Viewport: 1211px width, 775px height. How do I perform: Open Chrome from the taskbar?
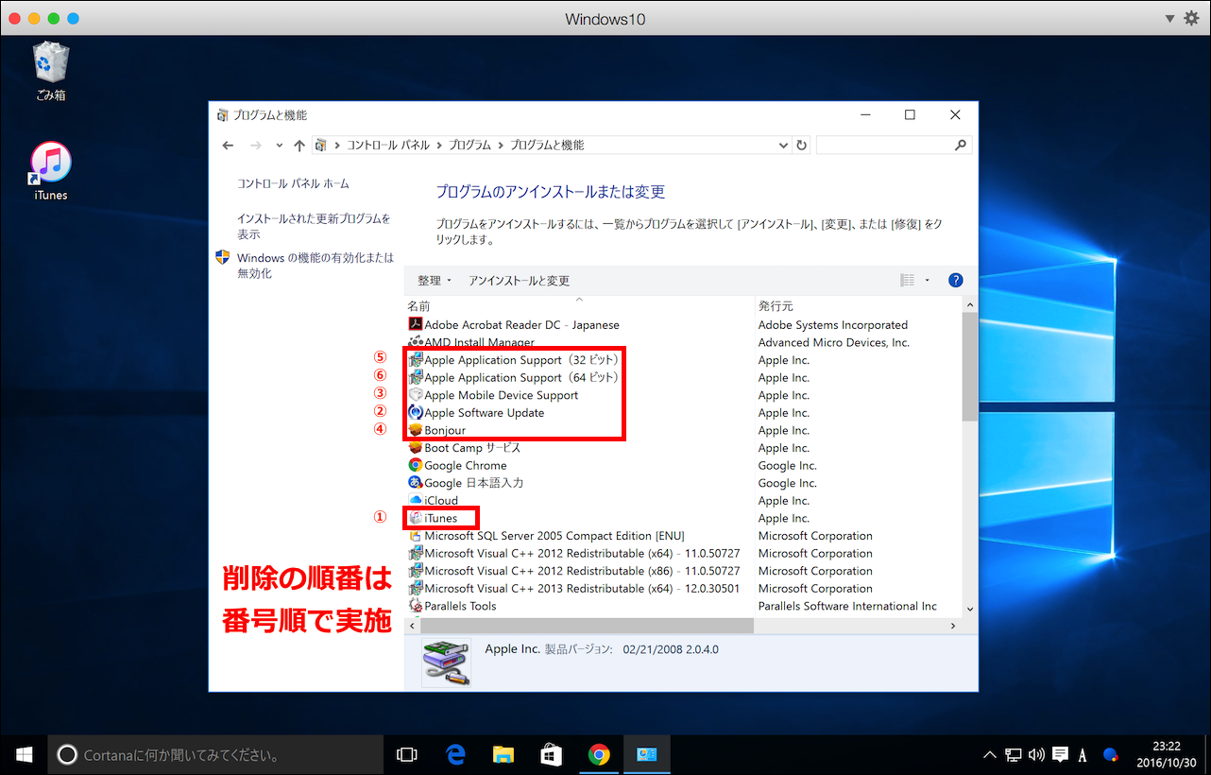(598, 754)
